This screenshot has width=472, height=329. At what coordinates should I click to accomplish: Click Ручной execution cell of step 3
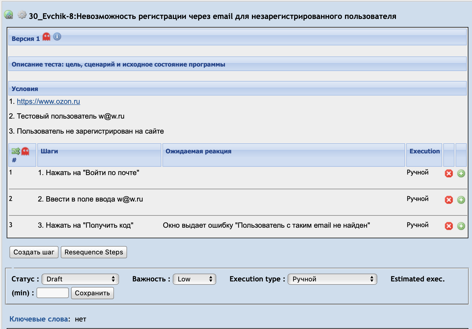pyautogui.click(x=418, y=225)
